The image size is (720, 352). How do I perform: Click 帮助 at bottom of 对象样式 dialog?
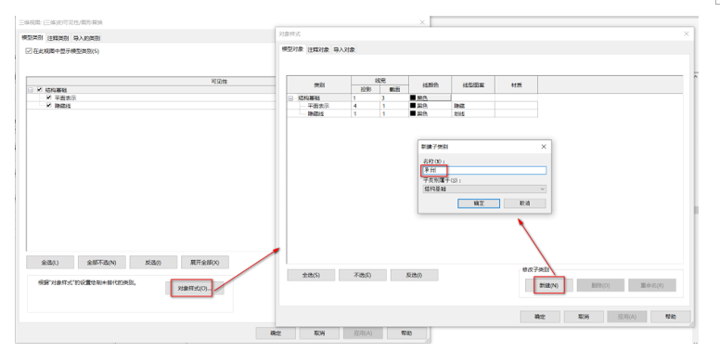[671, 317]
